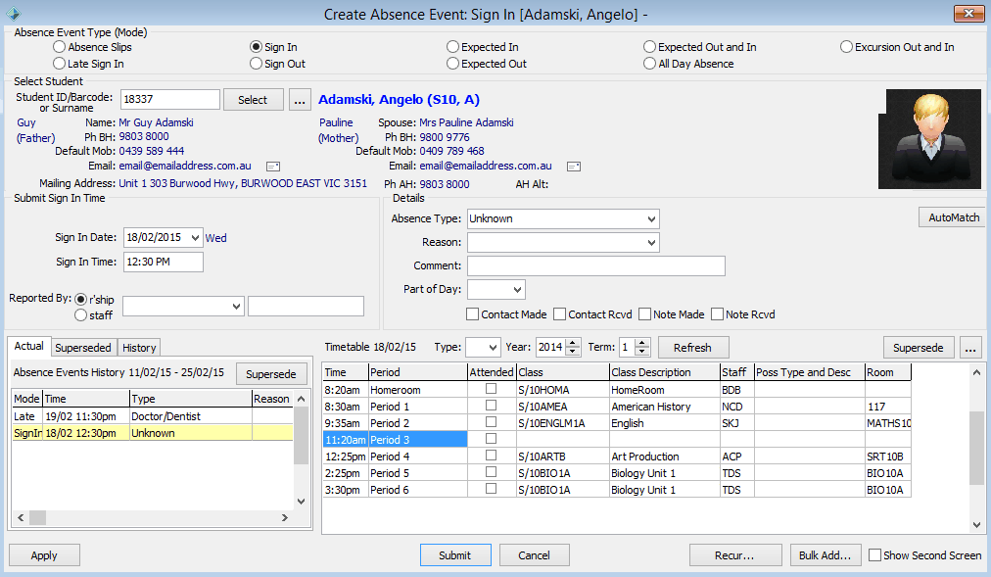Viewport: 991px width, 577px height.
Task: Open the Reason dropdown
Action: (651, 243)
